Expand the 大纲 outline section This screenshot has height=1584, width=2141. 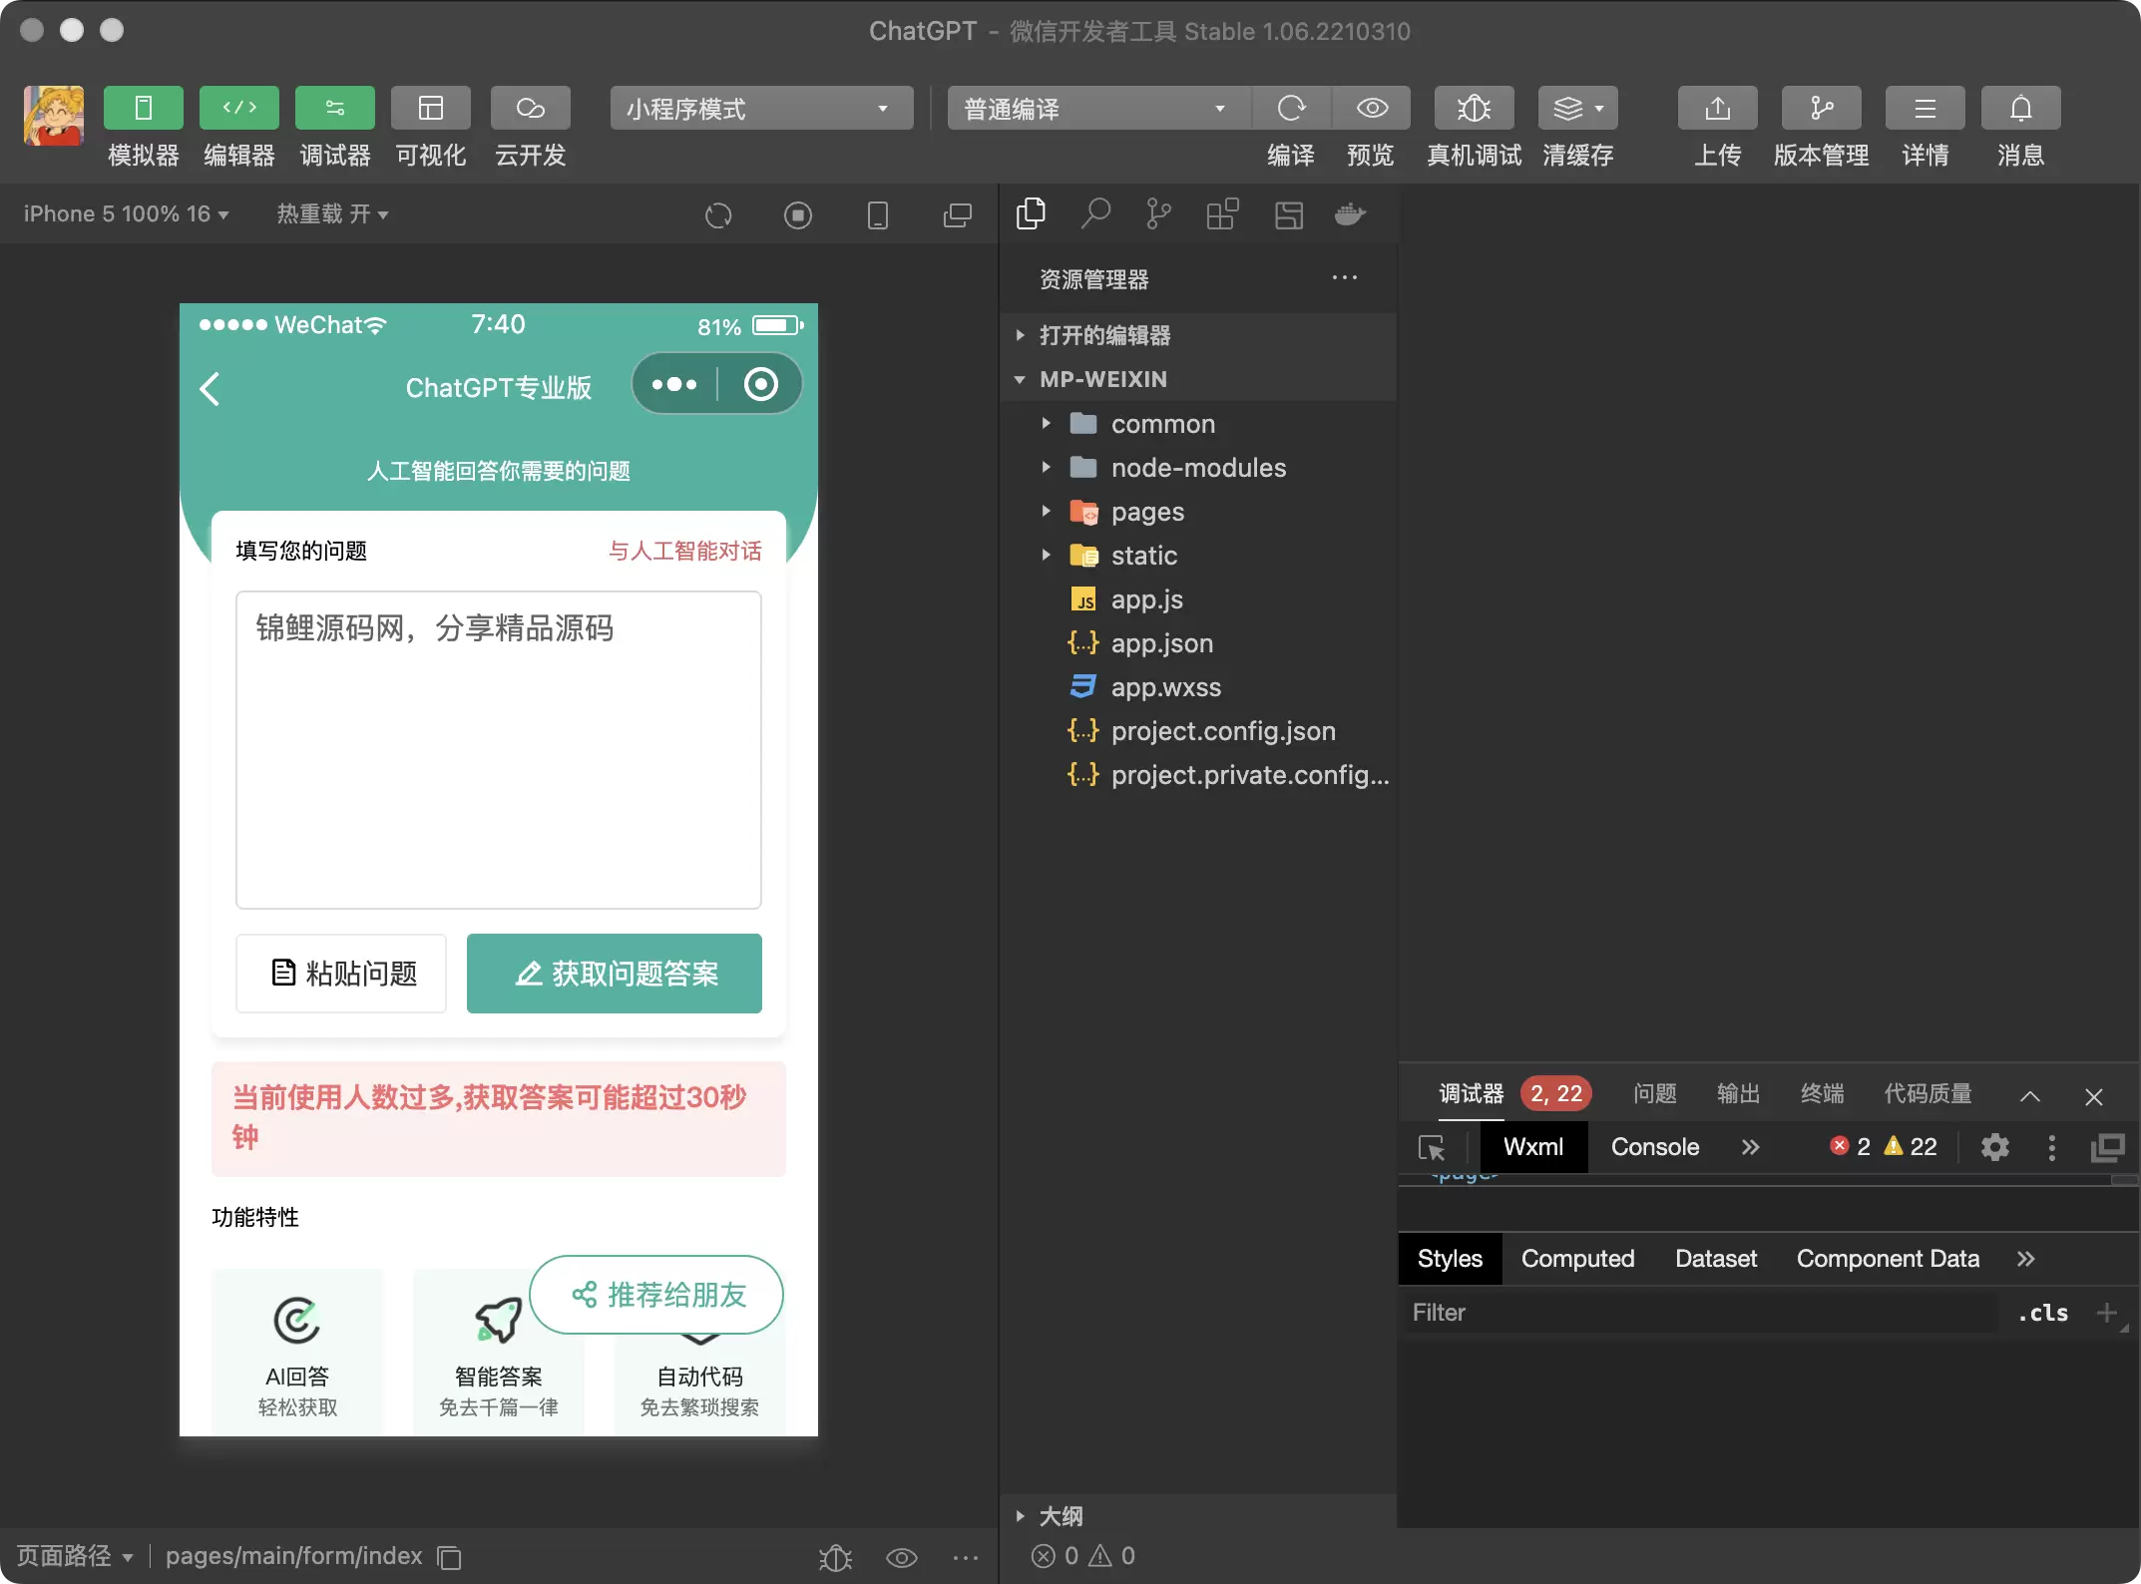tap(1197, 1516)
